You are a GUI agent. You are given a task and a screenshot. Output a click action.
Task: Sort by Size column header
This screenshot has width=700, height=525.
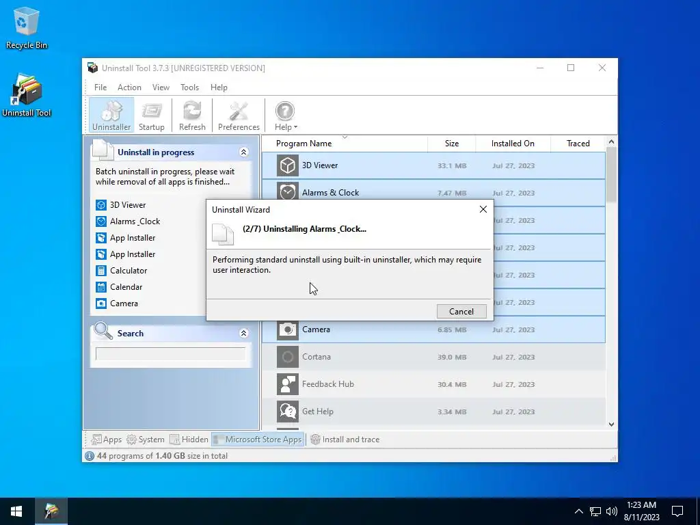tap(451, 144)
